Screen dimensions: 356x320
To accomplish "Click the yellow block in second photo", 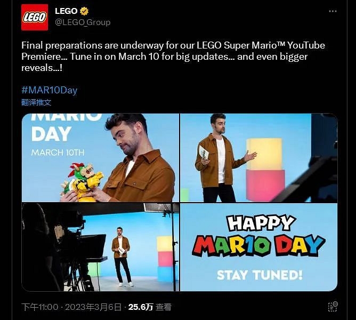I will [x=264, y=154].
